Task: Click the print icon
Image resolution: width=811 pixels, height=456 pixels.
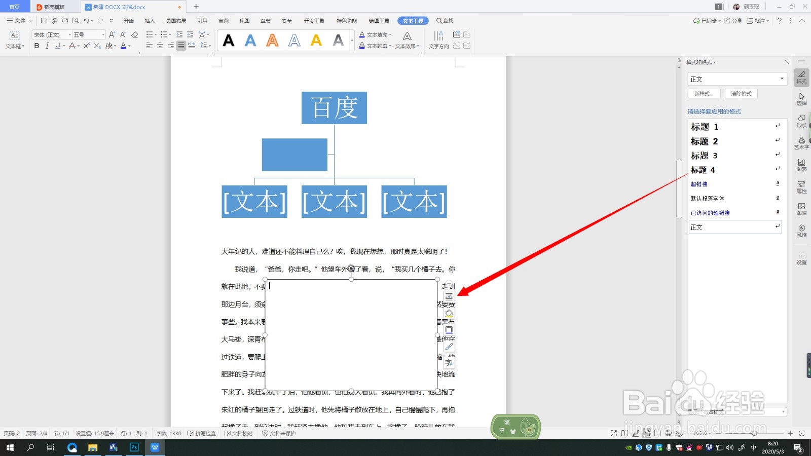Action: pos(65,21)
